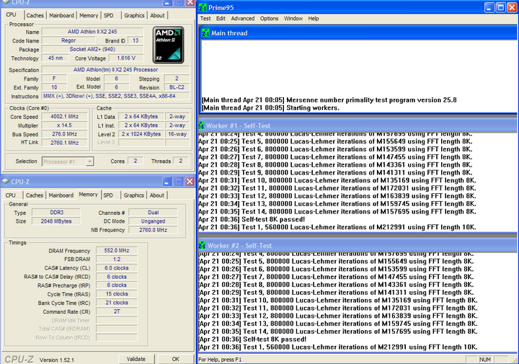This screenshot has width=519, height=364.
Task: Select Mainboard tab in lower CPU-Z window
Action: click(x=61, y=195)
